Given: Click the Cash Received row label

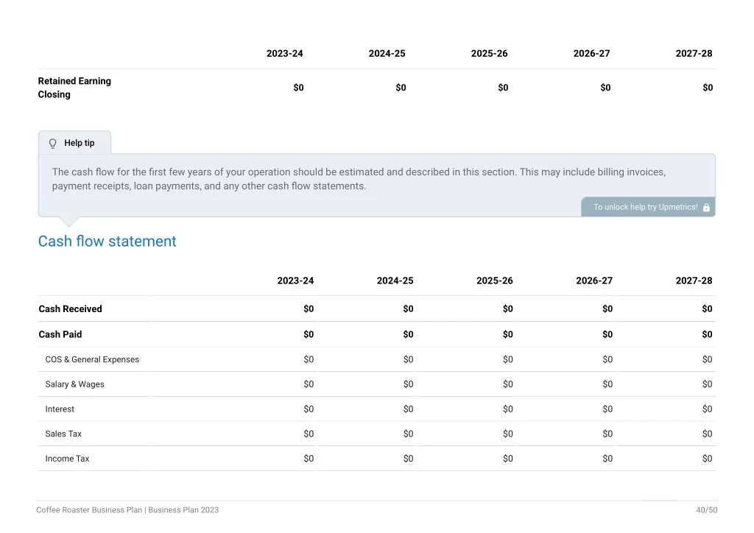Looking at the screenshot, I should pos(70,309).
